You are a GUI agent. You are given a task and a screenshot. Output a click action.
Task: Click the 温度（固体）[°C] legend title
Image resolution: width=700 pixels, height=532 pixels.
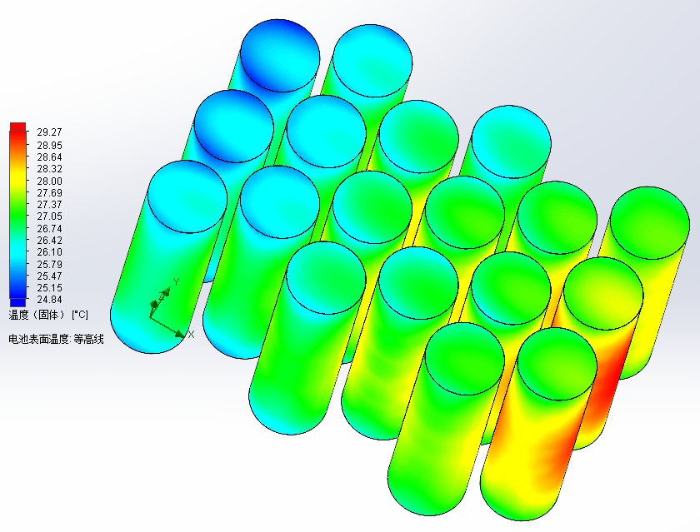tap(48, 315)
